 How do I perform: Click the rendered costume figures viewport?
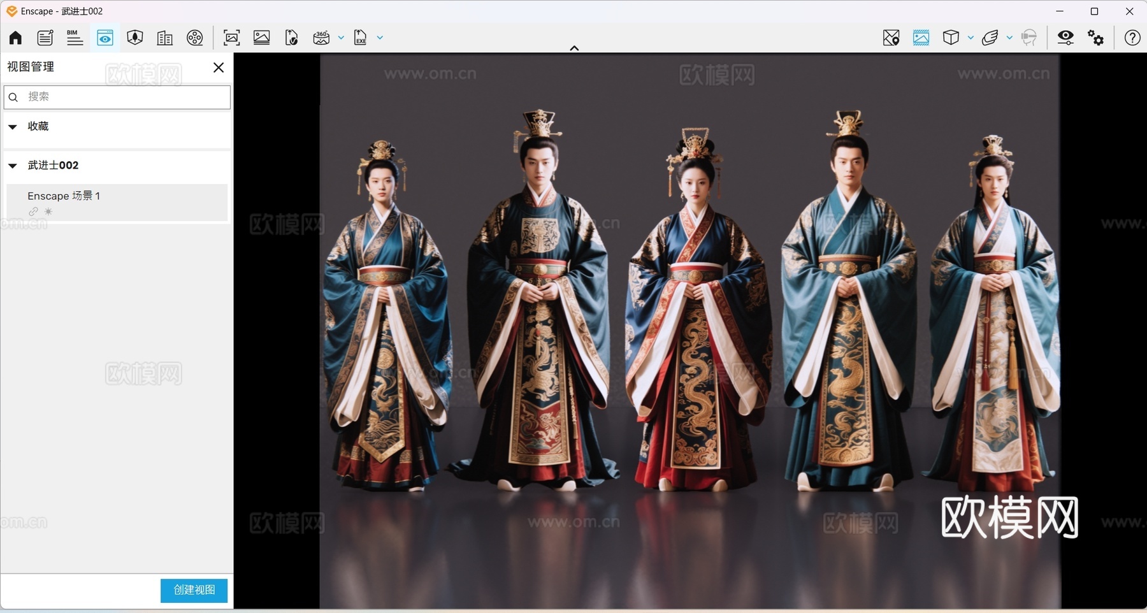(690, 331)
